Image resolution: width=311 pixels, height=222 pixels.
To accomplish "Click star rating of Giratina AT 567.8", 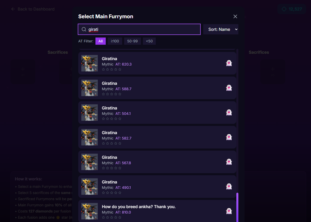I will tap(112, 168).
